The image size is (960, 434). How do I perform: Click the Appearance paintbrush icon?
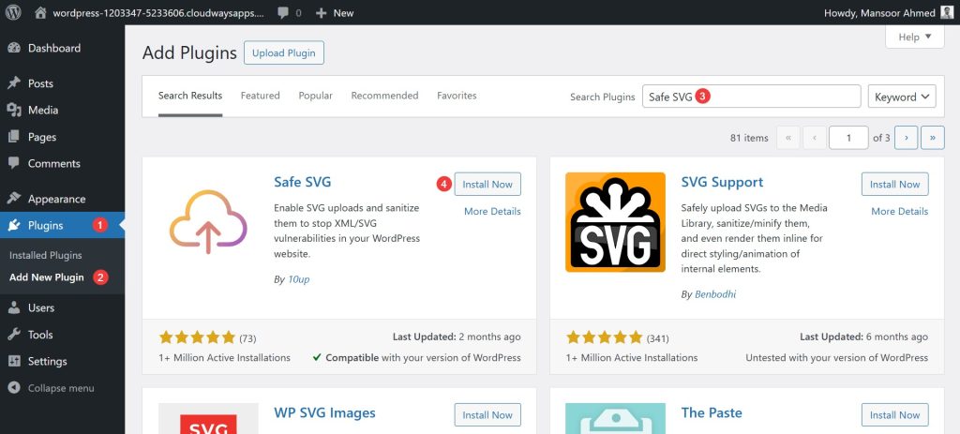[x=14, y=199]
